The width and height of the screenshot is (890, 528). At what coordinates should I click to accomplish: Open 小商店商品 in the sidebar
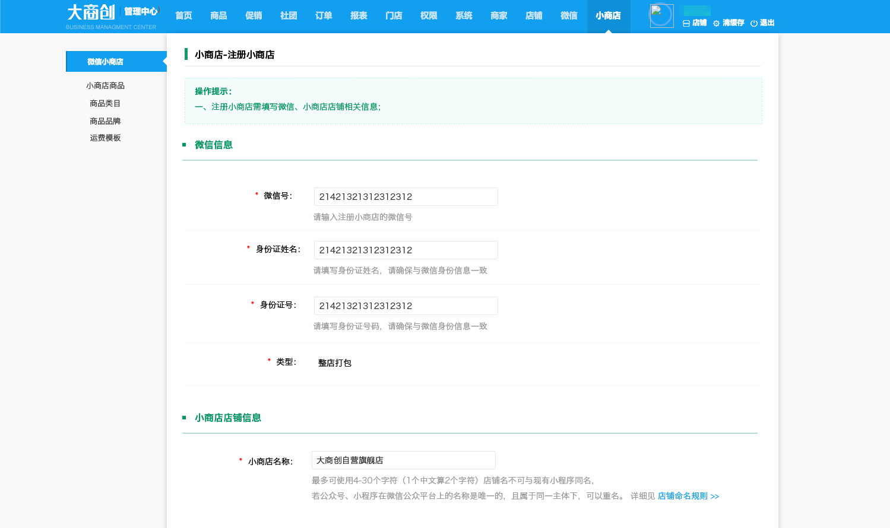[105, 85]
